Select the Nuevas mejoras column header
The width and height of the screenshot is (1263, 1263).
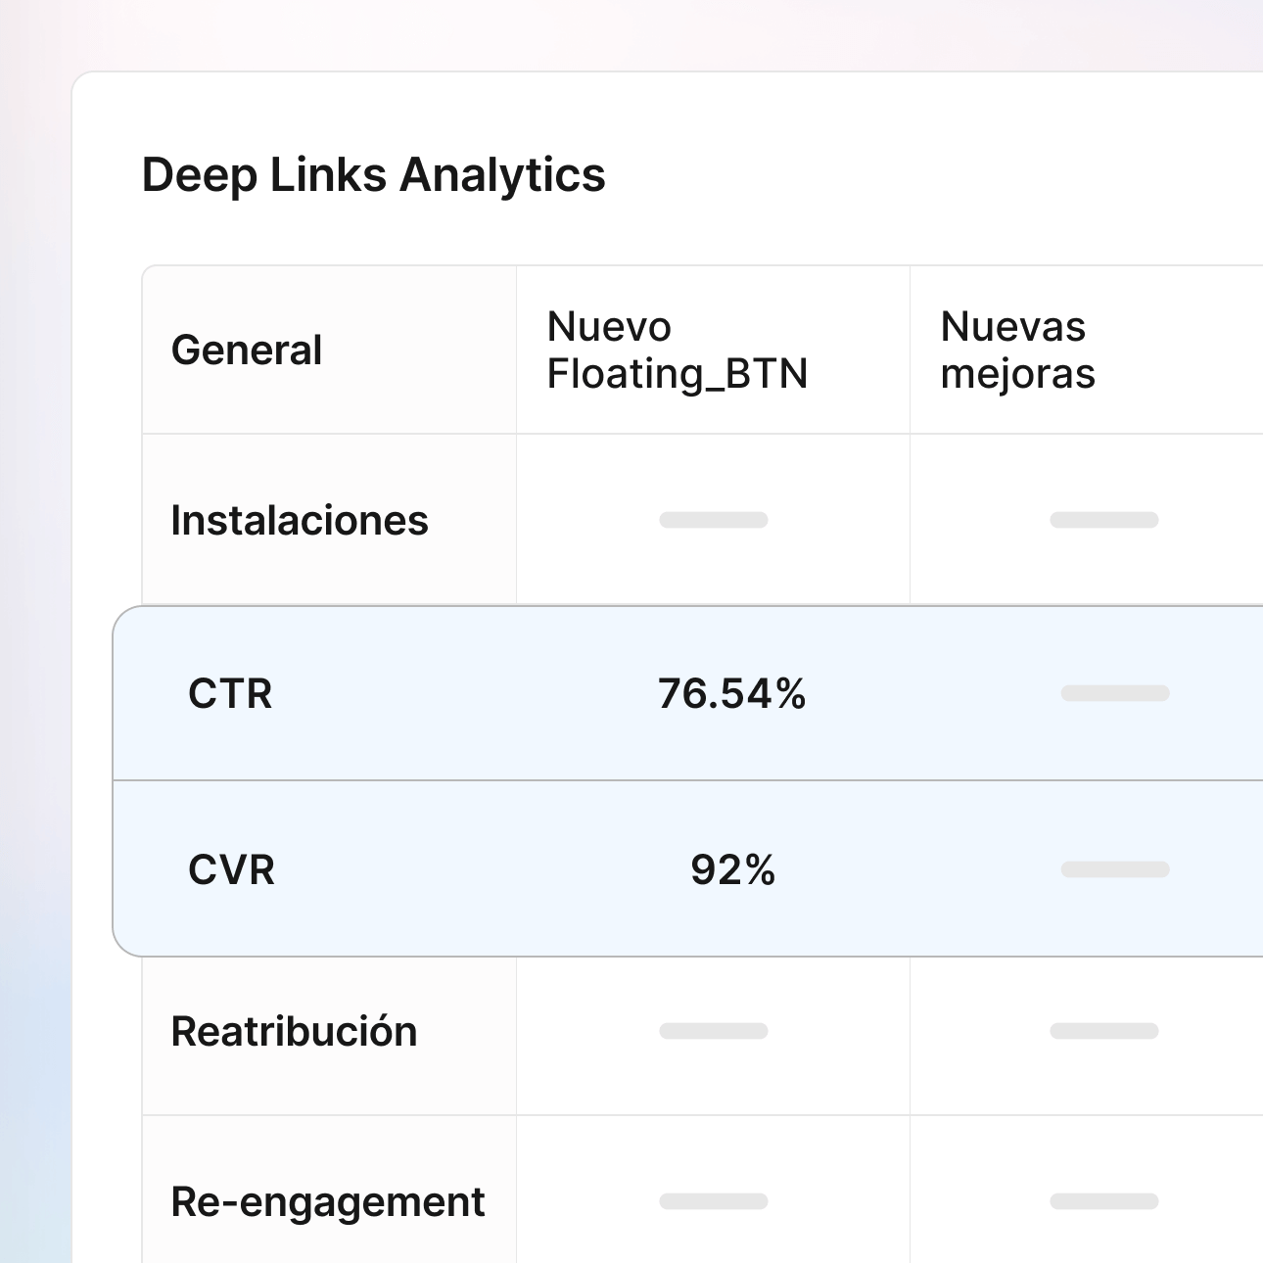coord(1017,351)
